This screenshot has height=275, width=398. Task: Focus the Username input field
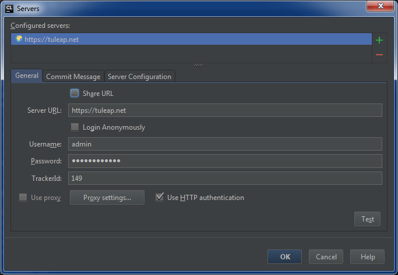click(224, 144)
